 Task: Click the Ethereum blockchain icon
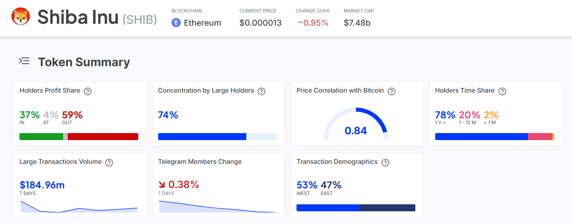(x=176, y=23)
